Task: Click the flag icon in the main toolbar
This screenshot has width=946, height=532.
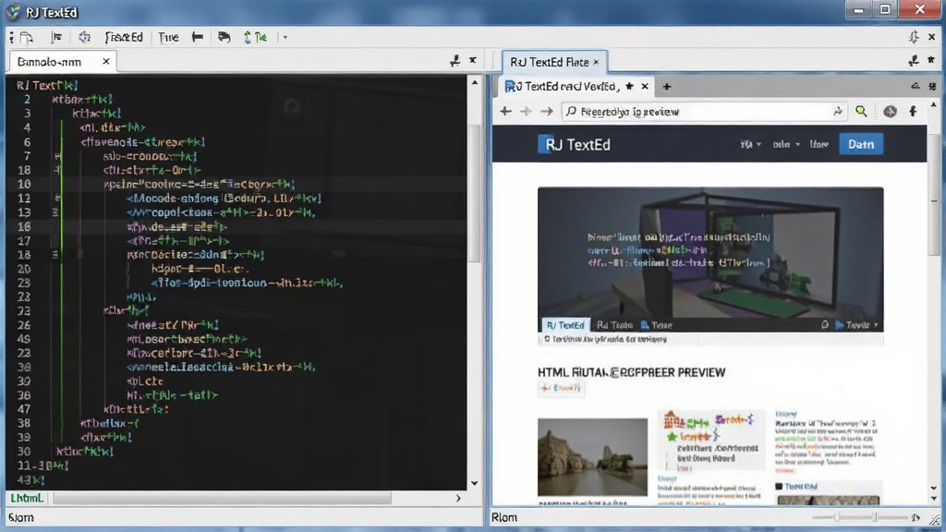Action: pyautogui.click(x=56, y=37)
